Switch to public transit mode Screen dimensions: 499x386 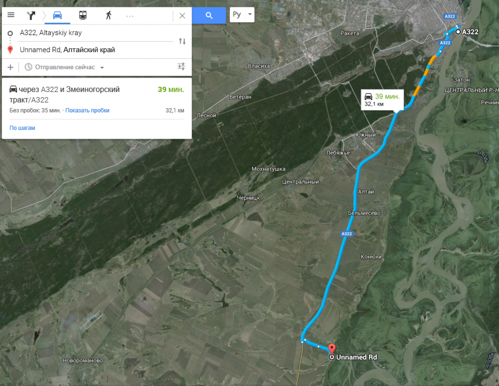83,15
